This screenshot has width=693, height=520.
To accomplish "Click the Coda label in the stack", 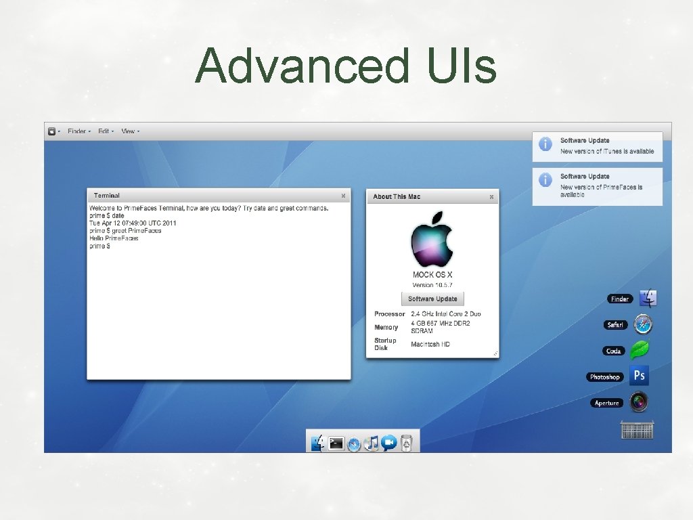I will [613, 351].
